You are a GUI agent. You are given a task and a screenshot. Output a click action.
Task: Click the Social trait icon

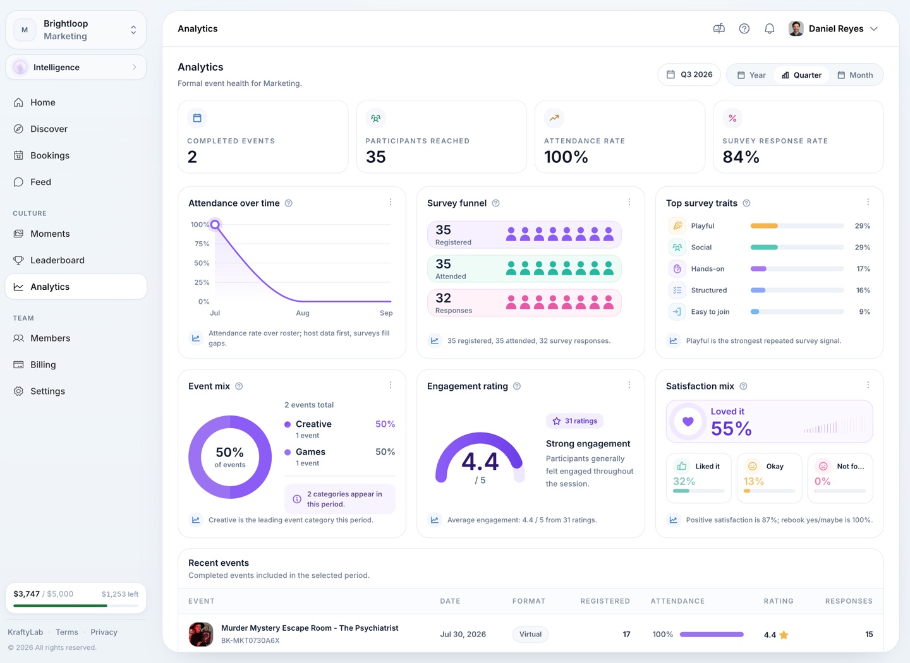pyautogui.click(x=677, y=248)
